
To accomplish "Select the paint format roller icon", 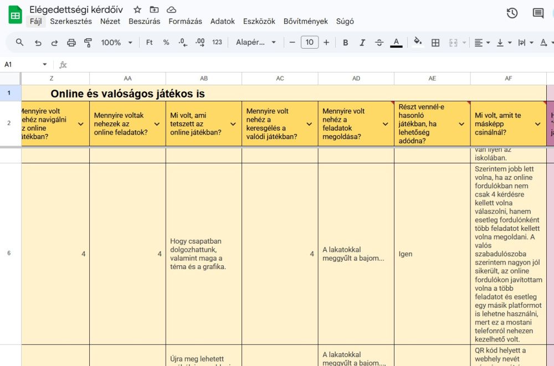I will tap(88, 43).
